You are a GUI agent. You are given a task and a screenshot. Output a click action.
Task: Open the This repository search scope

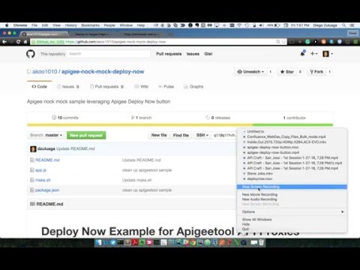click(52, 54)
